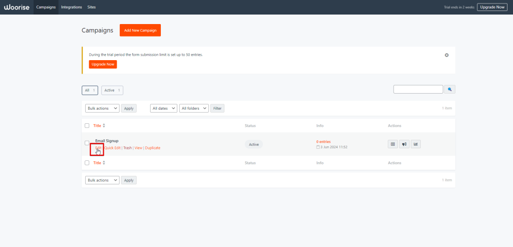Toggle the select-all checkbox in the table footer

87,163
